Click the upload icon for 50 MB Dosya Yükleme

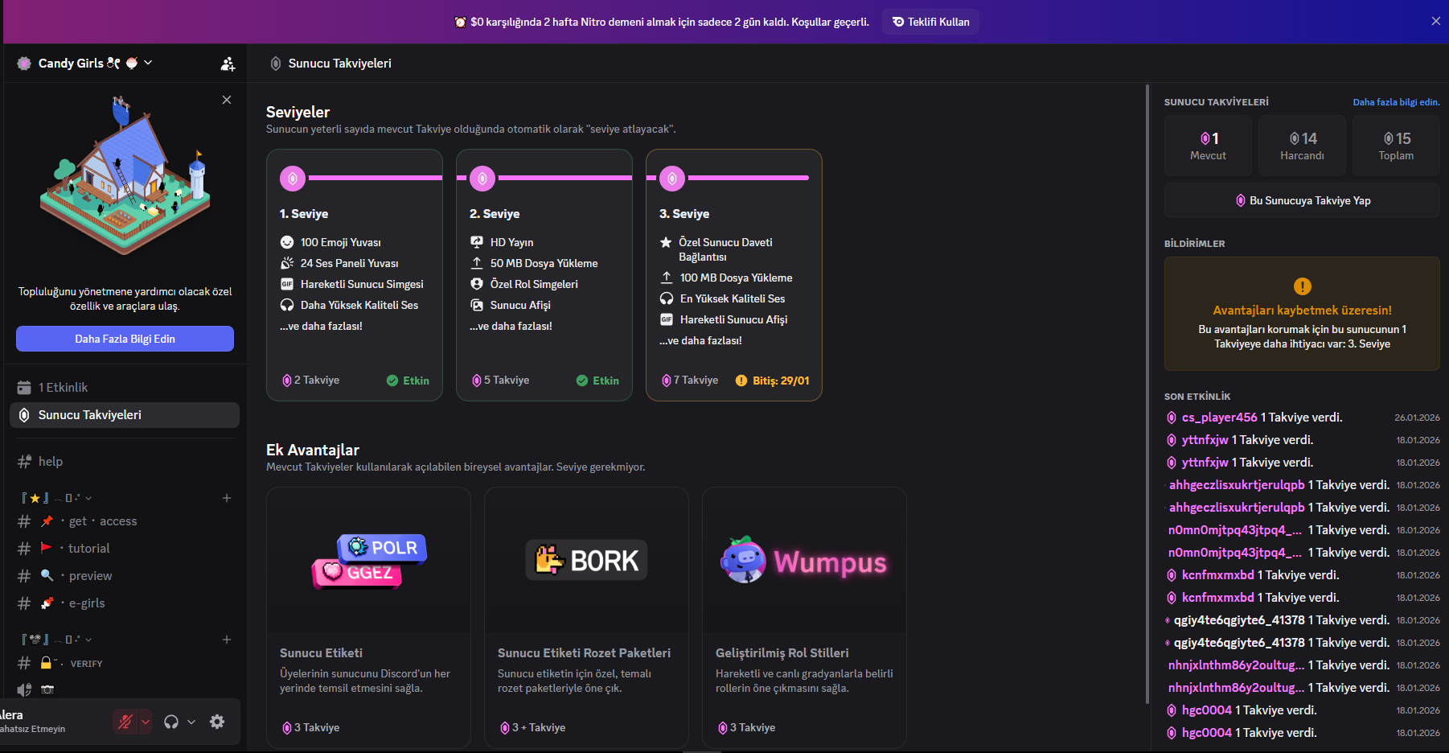tap(477, 263)
